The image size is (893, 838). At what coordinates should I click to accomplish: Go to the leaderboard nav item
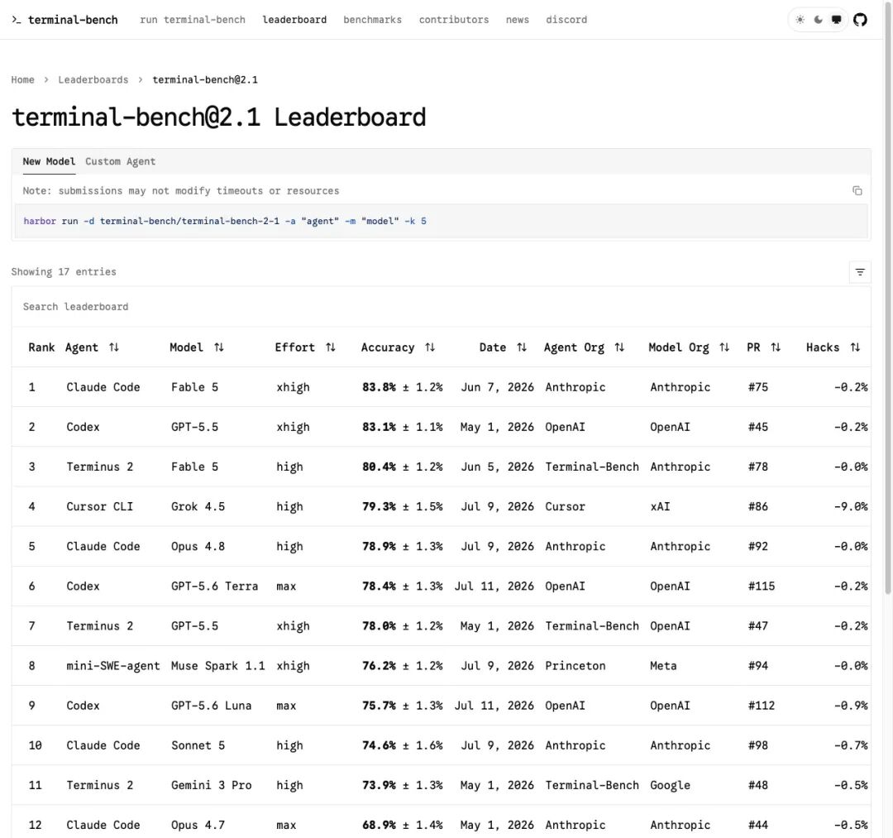294,20
